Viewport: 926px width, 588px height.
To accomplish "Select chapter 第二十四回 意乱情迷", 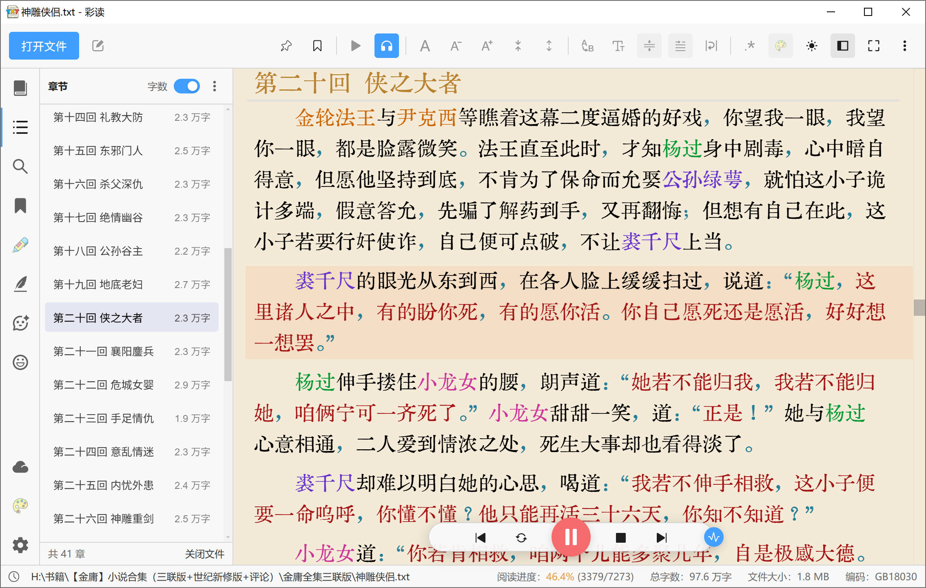I will (132, 452).
